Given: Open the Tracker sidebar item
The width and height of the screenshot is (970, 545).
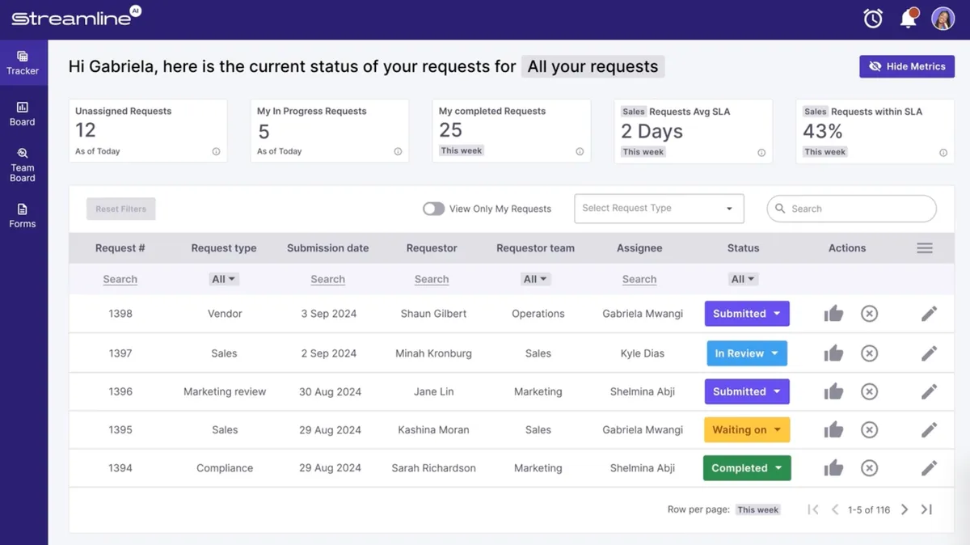Looking at the screenshot, I should pos(23,63).
